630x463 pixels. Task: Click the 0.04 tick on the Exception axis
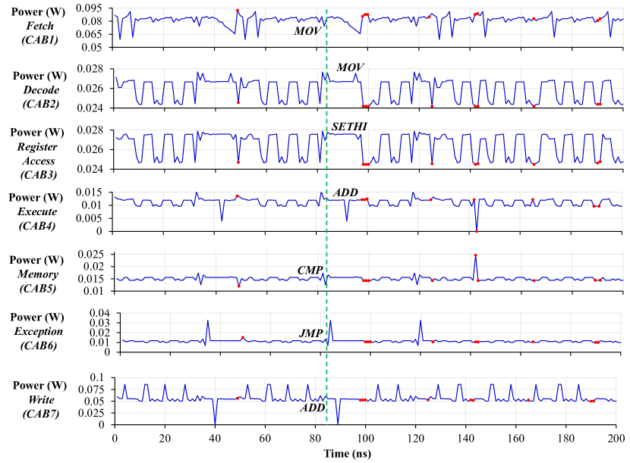tap(99, 313)
